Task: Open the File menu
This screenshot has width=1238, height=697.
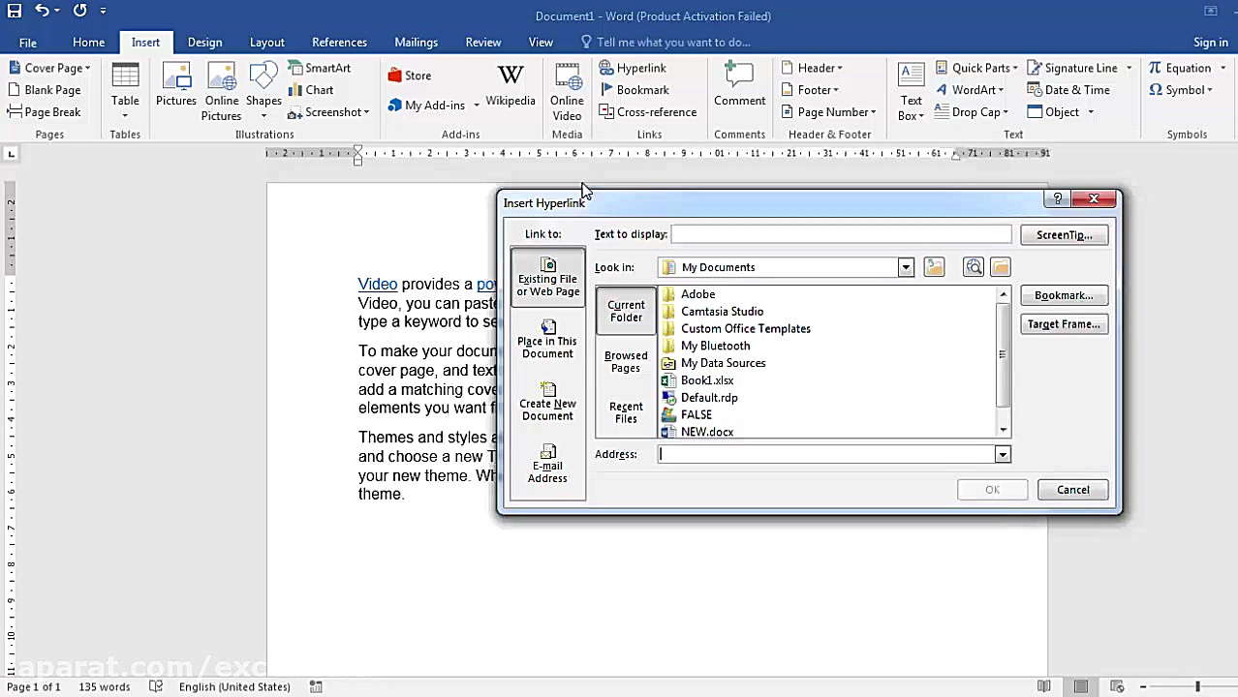Action: [x=28, y=43]
